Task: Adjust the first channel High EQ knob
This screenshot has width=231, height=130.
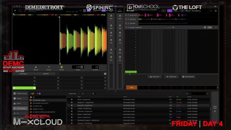Action: click(111, 26)
